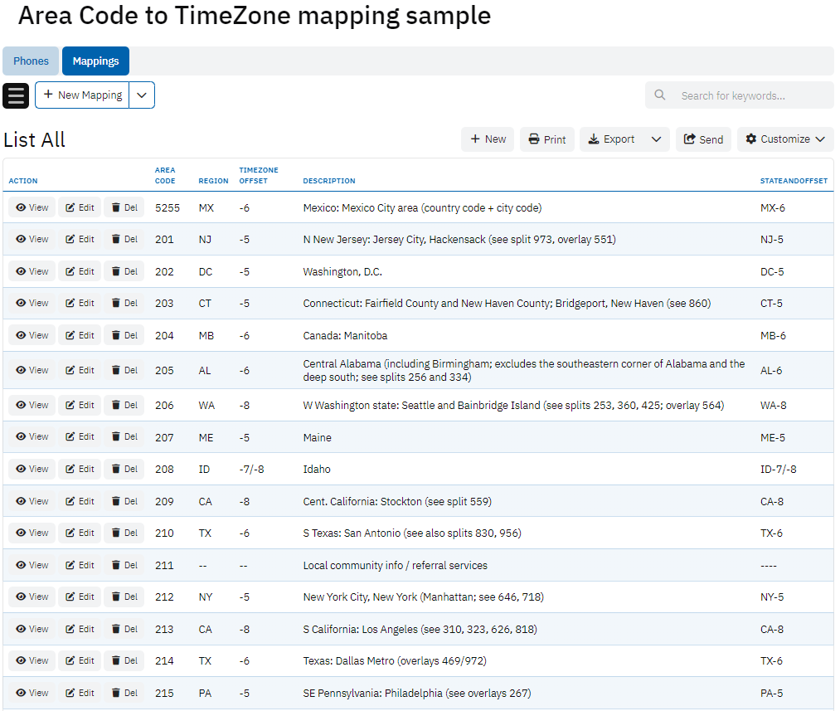The width and height of the screenshot is (840, 711).
Task: Delete the 201 NJ mapping row
Action: [124, 239]
